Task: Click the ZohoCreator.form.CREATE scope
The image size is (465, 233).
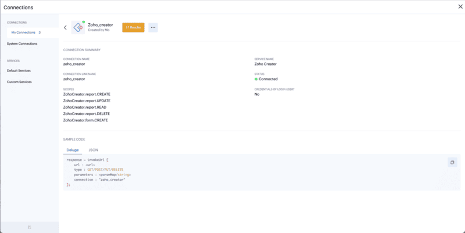Action: click(x=85, y=120)
